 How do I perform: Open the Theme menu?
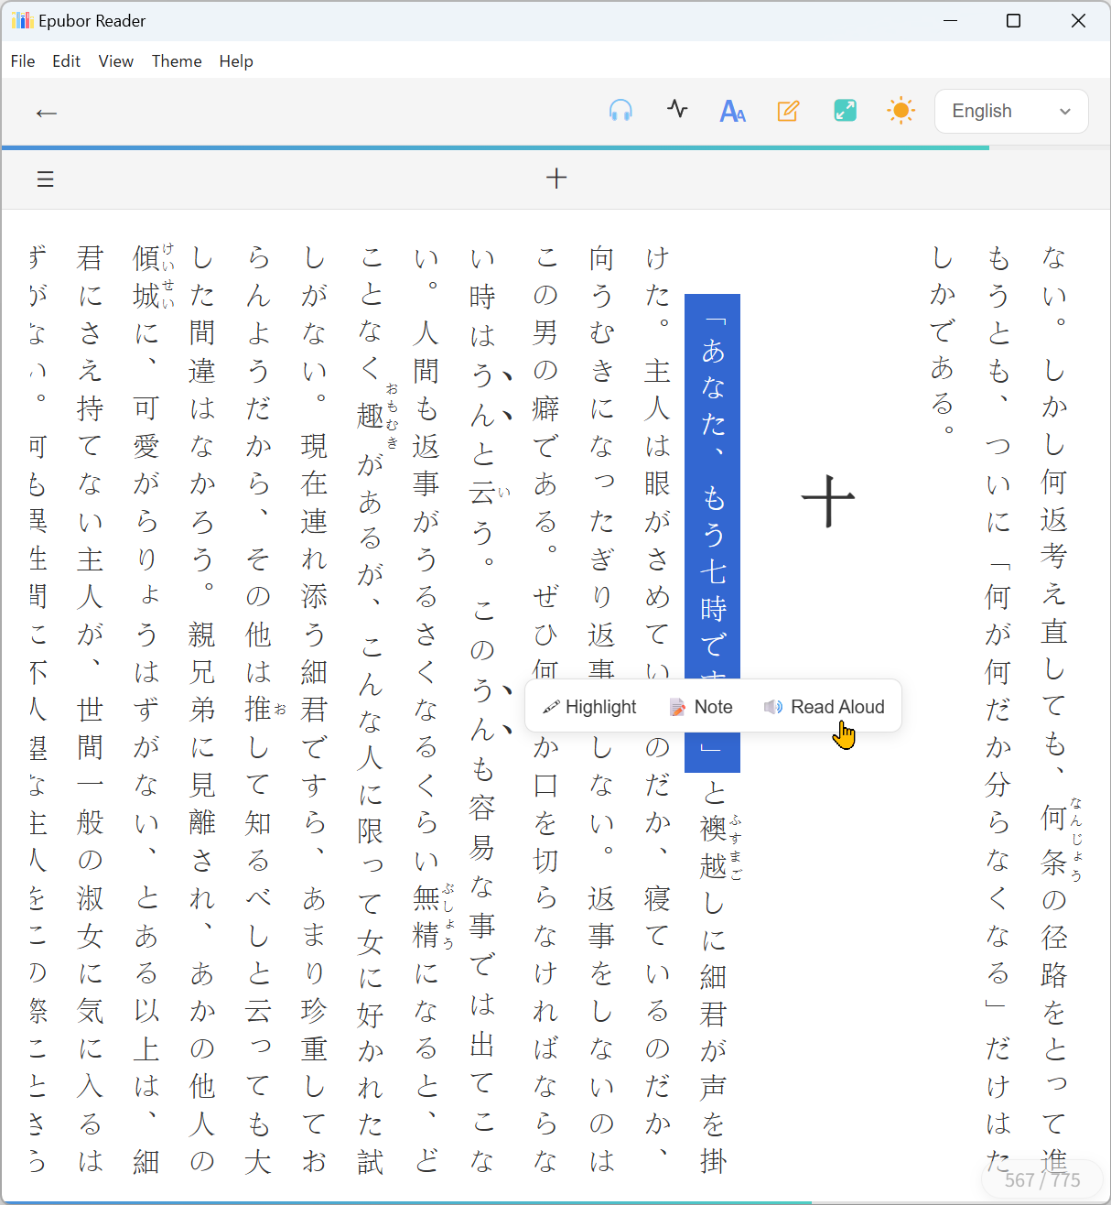[x=177, y=61]
